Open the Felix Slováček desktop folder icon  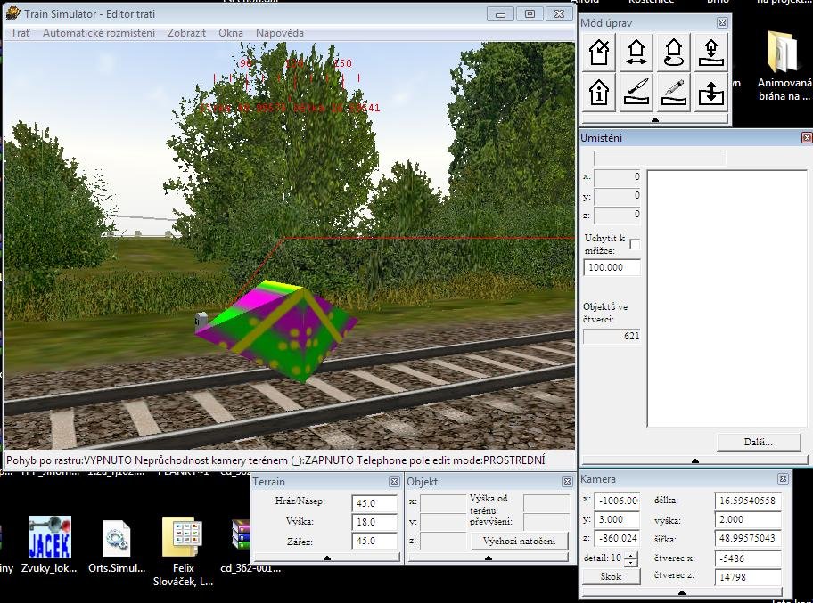click(x=183, y=551)
